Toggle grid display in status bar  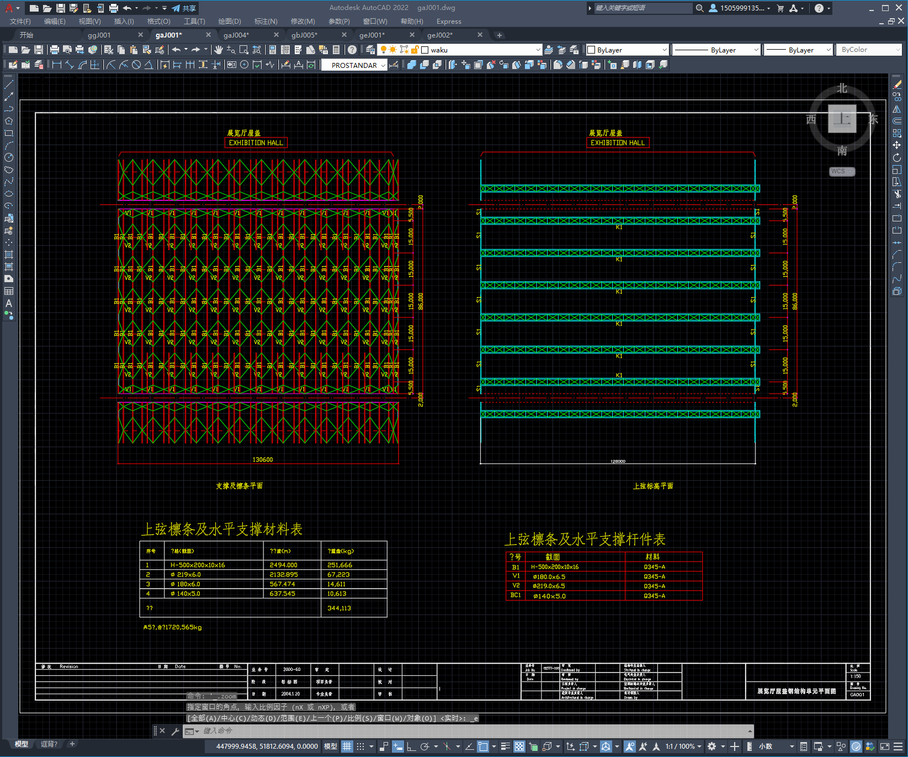tap(347, 747)
